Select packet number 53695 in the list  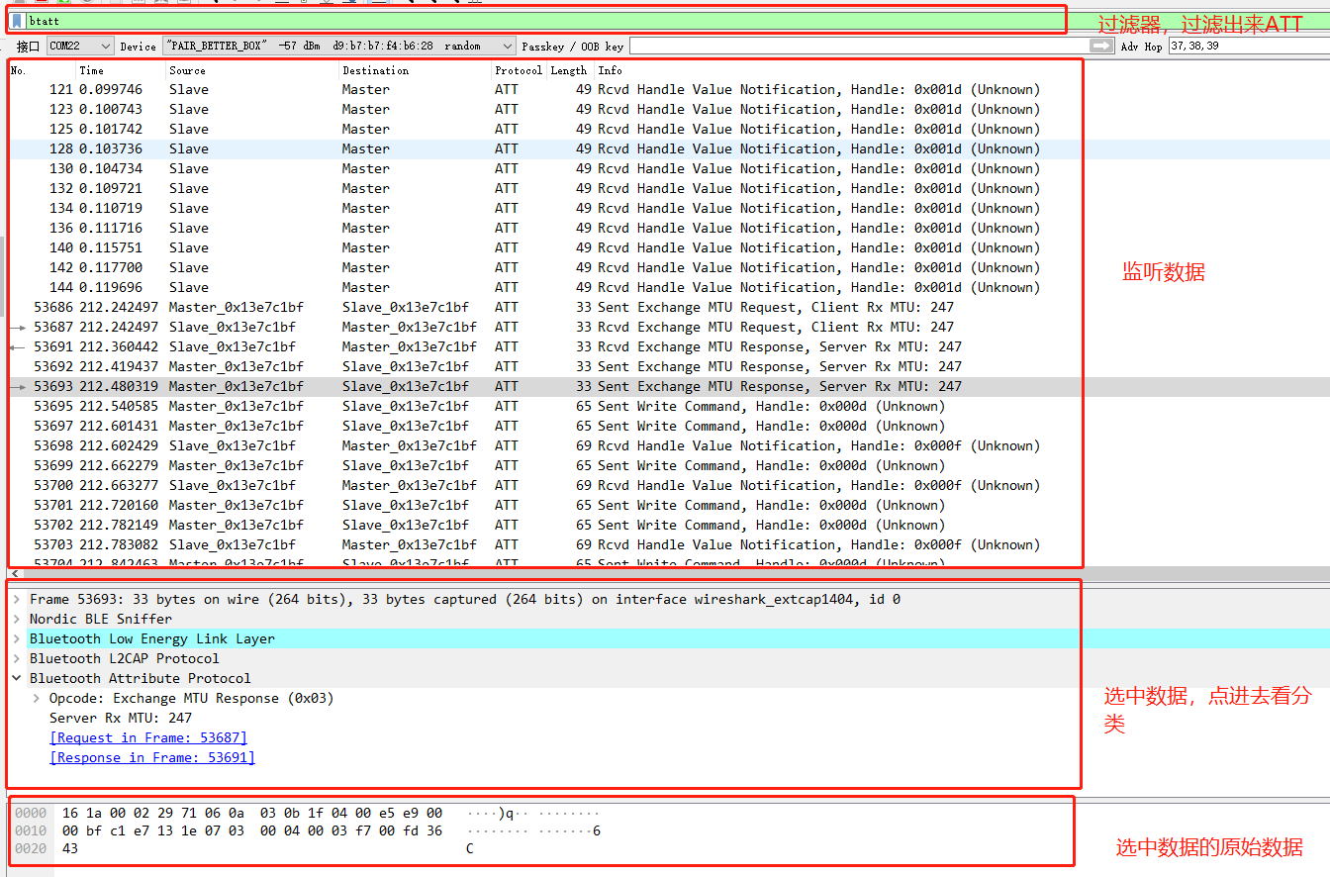tap(396, 406)
